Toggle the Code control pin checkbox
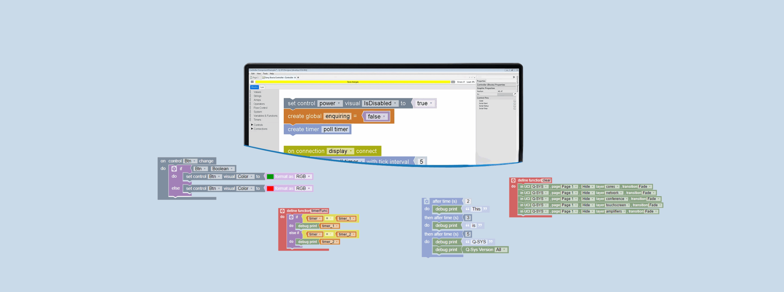784x292 pixels. tap(514, 101)
